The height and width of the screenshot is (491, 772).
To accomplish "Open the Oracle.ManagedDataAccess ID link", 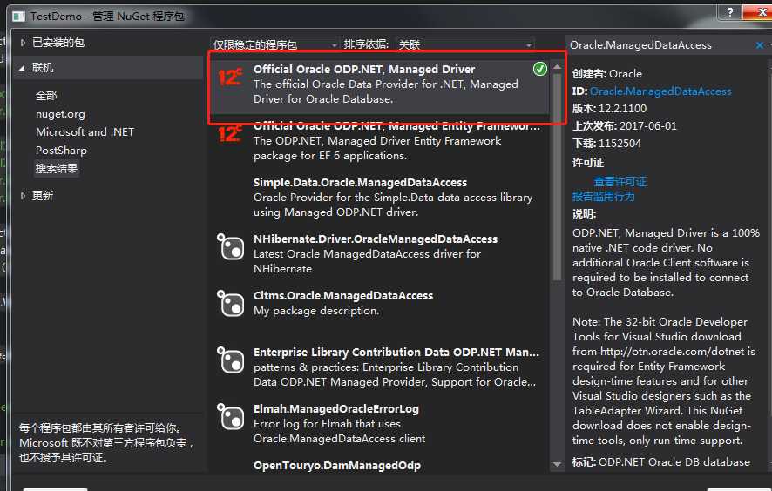I will coord(660,91).
